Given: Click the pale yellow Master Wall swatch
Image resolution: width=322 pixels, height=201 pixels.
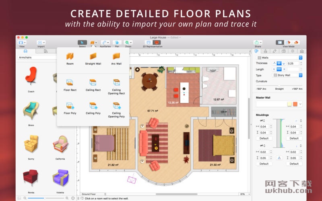Looking at the screenshot, I should tap(289, 104).
